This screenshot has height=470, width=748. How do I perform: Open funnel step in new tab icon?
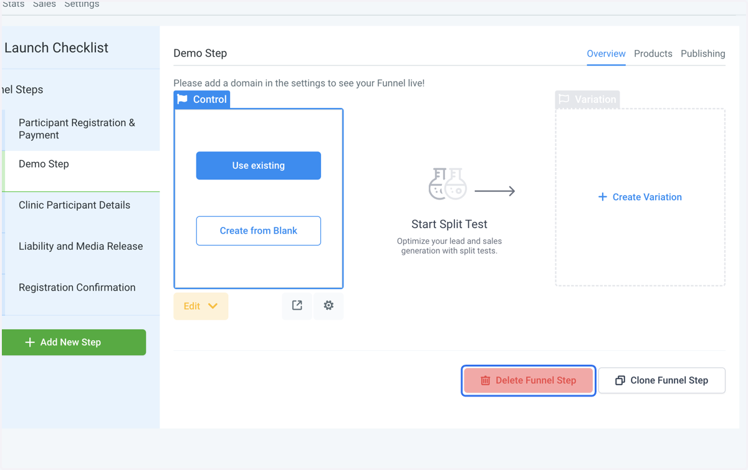(297, 305)
